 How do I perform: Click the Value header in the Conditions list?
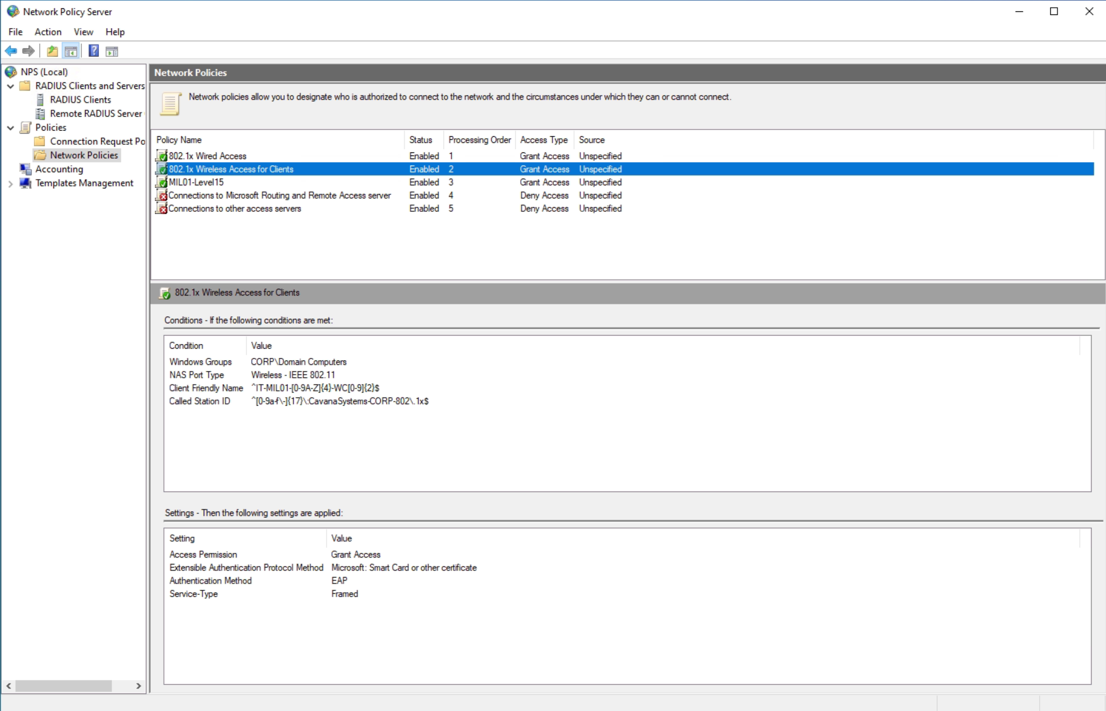663,346
